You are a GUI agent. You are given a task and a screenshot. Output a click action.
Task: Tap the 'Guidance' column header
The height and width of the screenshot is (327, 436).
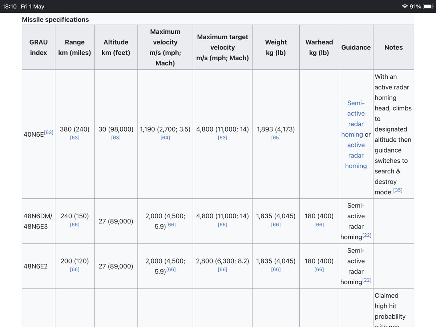[356, 47]
